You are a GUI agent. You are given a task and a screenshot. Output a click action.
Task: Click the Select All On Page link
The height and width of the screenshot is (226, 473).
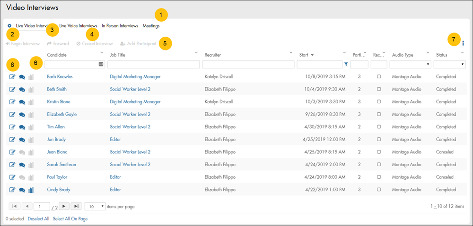click(70, 219)
